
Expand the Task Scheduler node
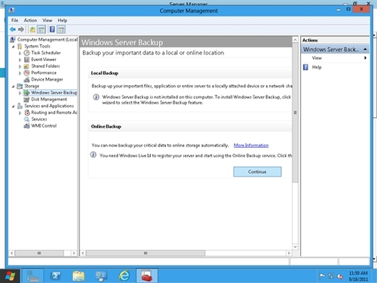click(x=20, y=53)
